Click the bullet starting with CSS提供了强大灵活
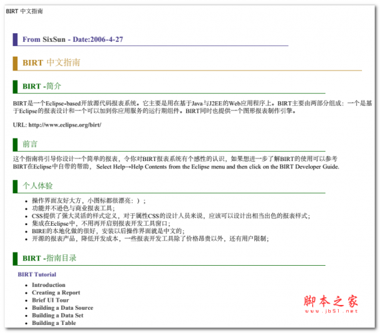380x333 pixels. 171,216
